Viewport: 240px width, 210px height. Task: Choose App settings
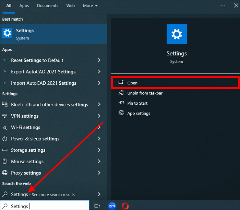[x=175, y=113]
